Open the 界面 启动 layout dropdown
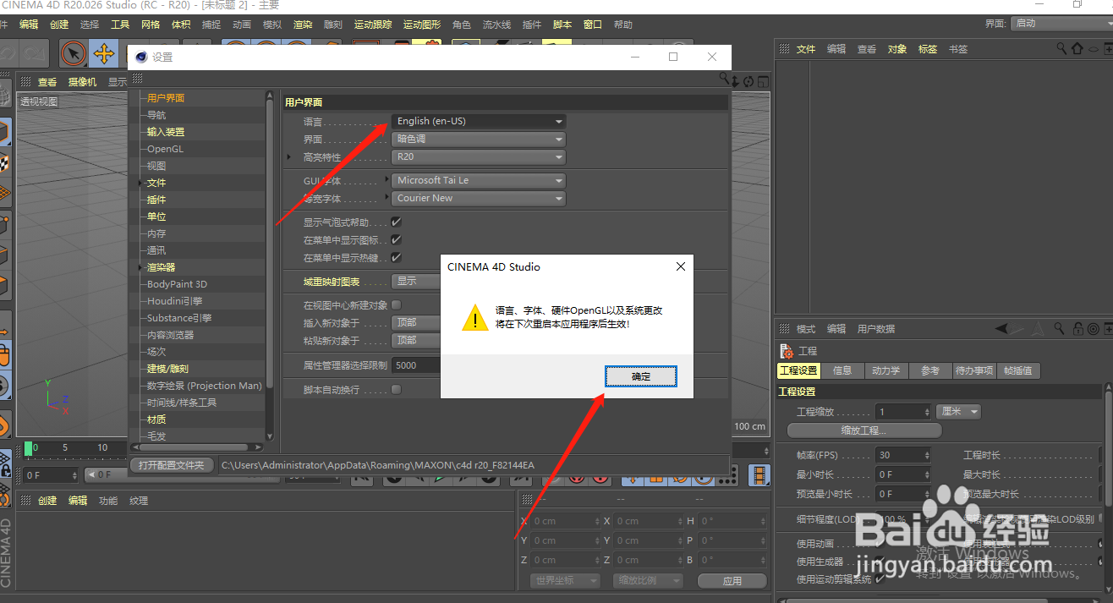1113x603 pixels. pyautogui.click(x=1061, y=23)
